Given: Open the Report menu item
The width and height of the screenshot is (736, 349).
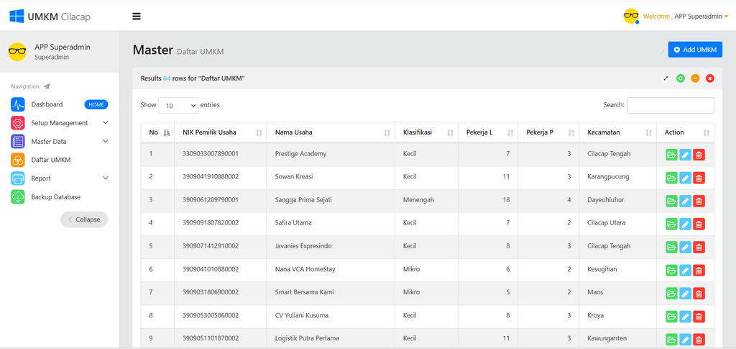Looking at the screenshot, I should pos(41,178).
